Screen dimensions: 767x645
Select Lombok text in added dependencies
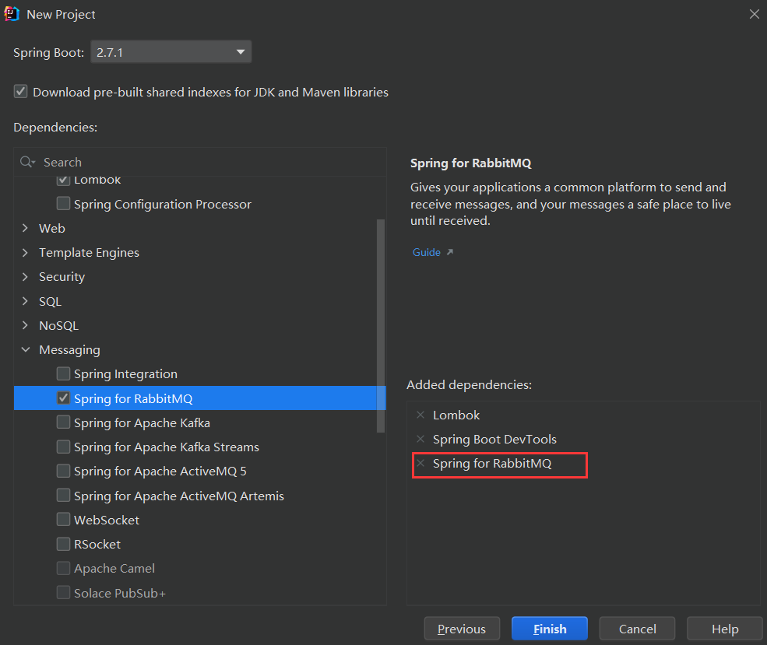pos(456,415)
